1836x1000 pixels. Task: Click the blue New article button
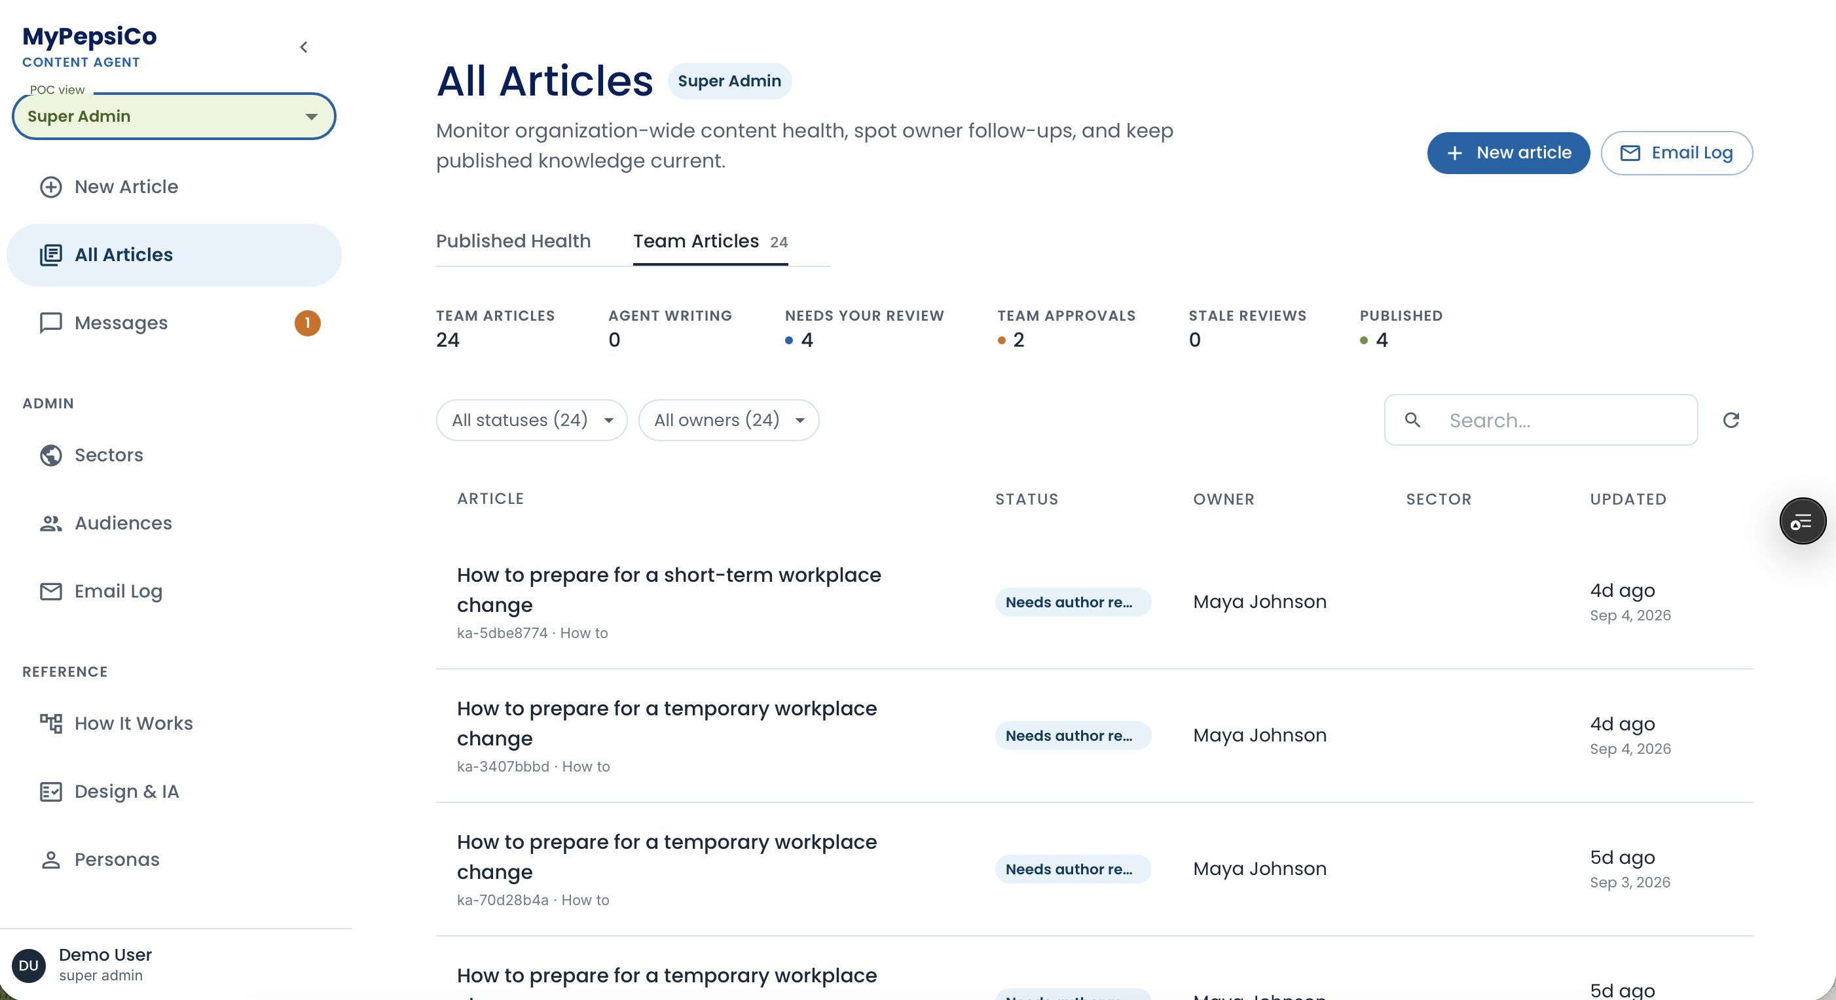coord(1508,153)
